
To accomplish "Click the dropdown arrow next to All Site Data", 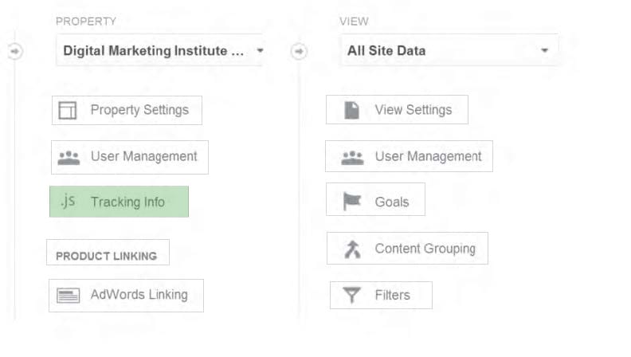I will [x=544, y=50].
